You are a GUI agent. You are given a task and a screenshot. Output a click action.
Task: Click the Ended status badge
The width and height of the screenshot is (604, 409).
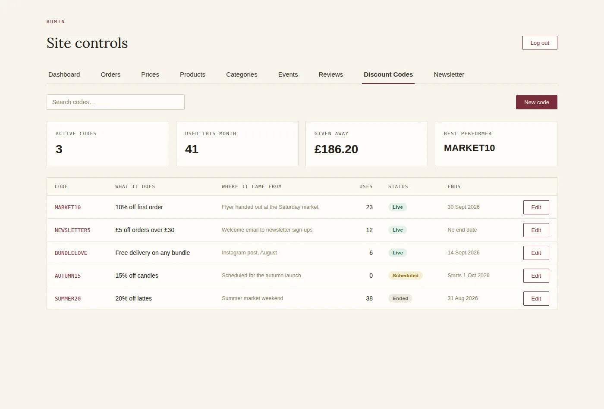(400, 298)
